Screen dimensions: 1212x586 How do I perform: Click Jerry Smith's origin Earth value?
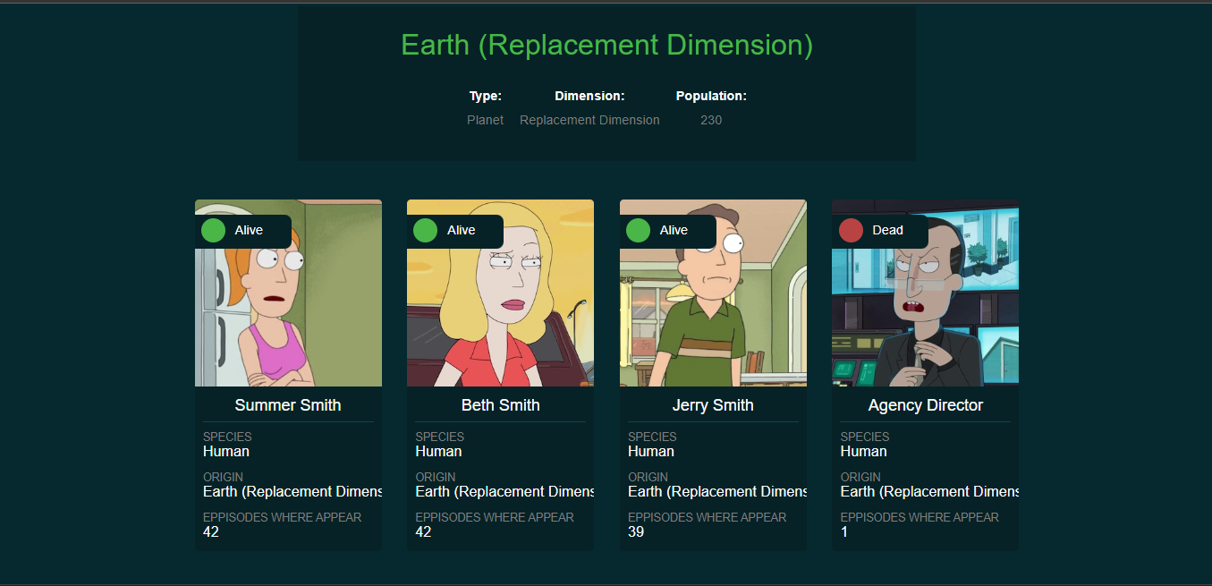click(717, 492)
